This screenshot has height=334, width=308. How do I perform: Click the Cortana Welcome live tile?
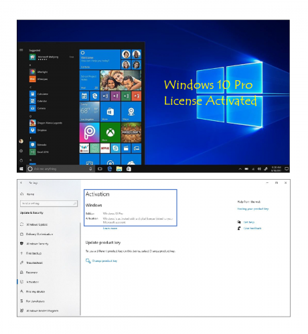[100, 59]
